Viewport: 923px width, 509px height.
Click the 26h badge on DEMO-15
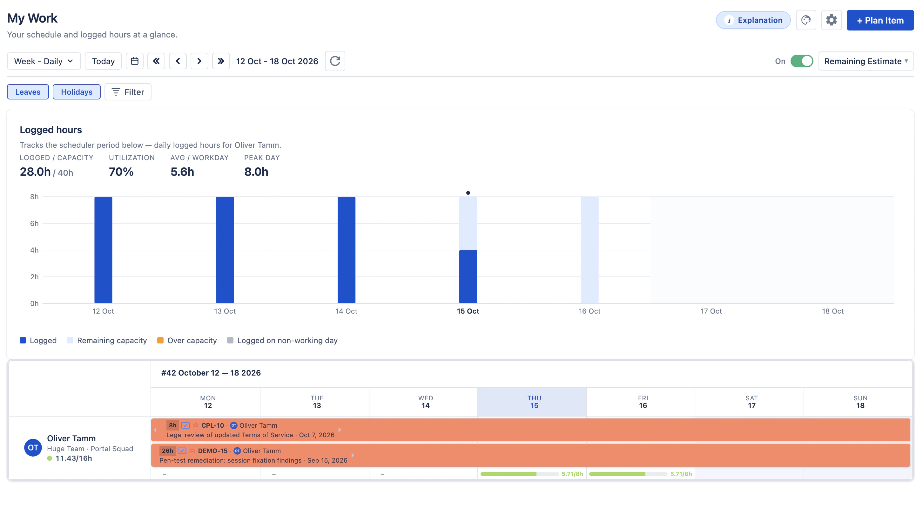(x=167, y=451)
